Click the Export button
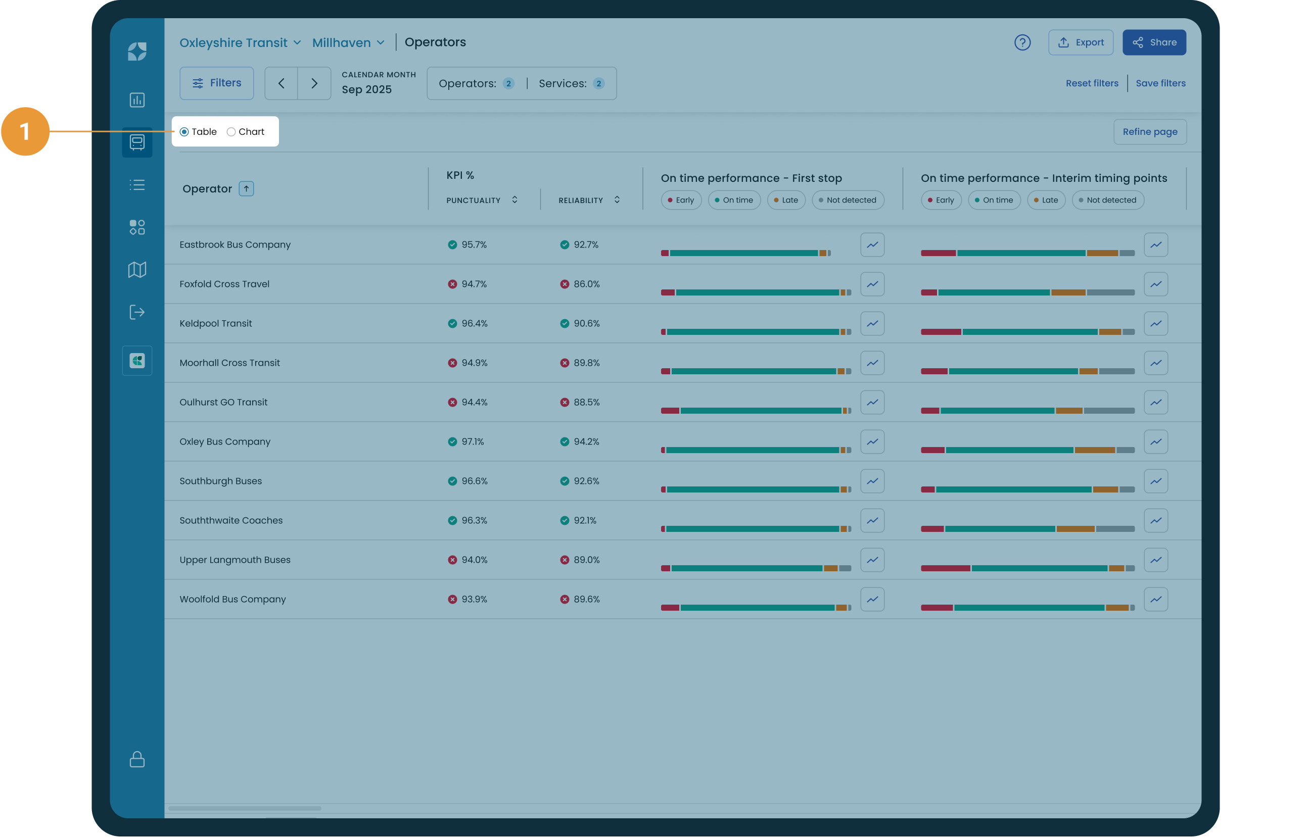The height and width of the screenshot is (838, 1310). click(x=1080, y=42)
